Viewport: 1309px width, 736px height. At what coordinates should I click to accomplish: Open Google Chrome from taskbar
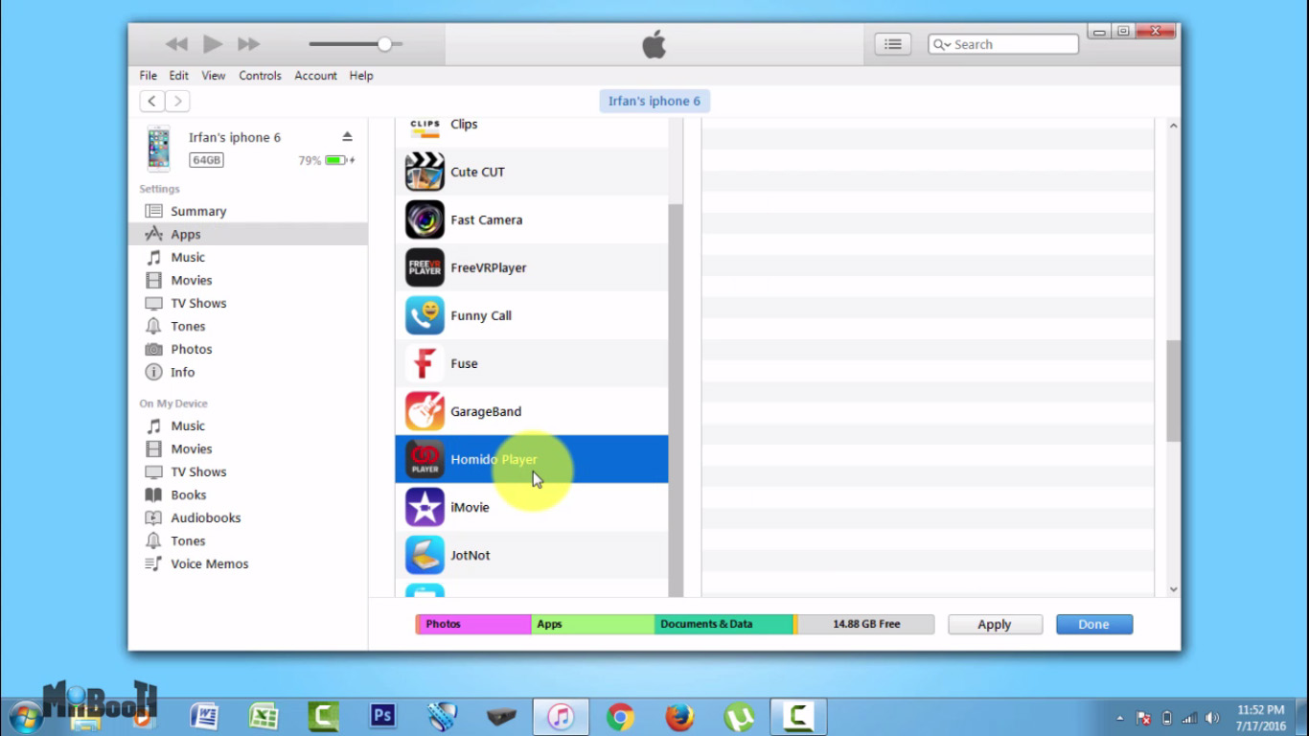tap(620, 716)
